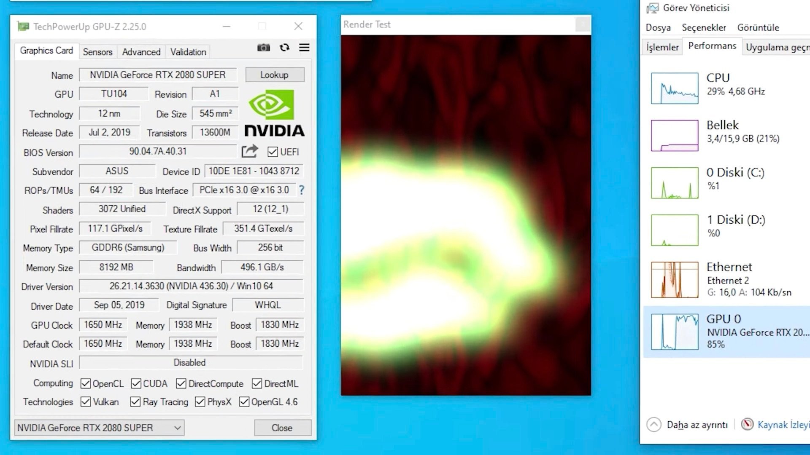
Task: Collapse details with Daha az ayrıntı arrow
Action: (x=654, y=424)
